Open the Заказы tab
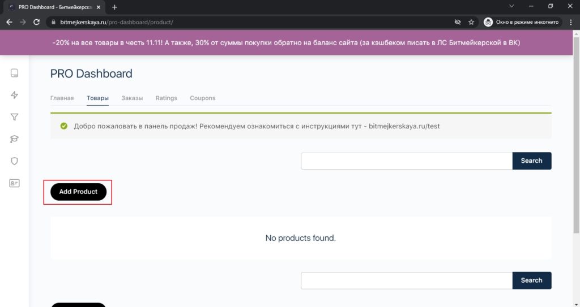Viewport: 580px width, 307px height. coord(132,98)
